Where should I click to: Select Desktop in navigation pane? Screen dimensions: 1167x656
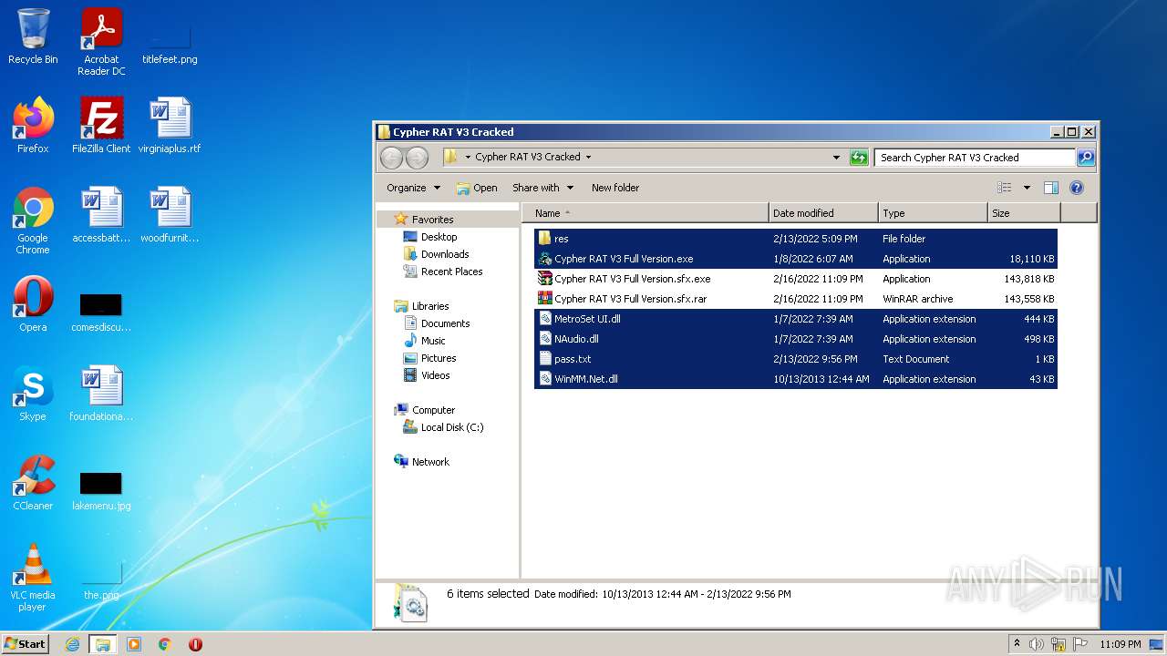[x=439, y=237]
